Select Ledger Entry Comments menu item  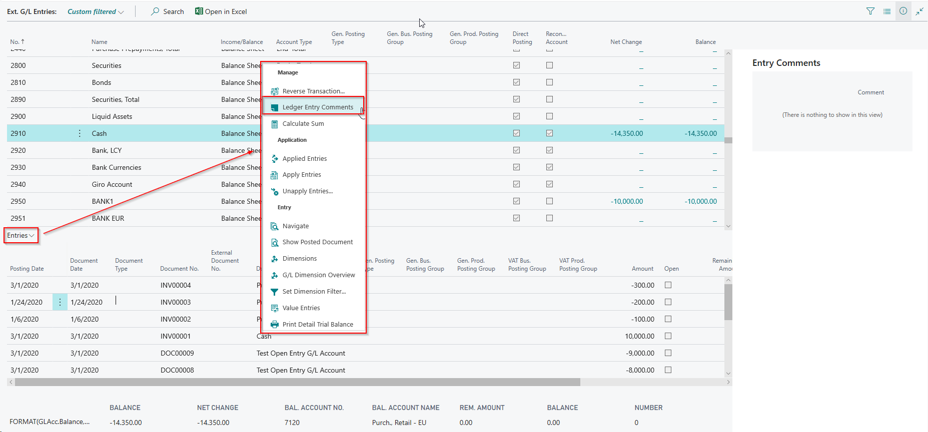[317, 107]
